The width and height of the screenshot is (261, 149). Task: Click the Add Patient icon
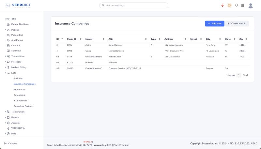click(8, 40)
